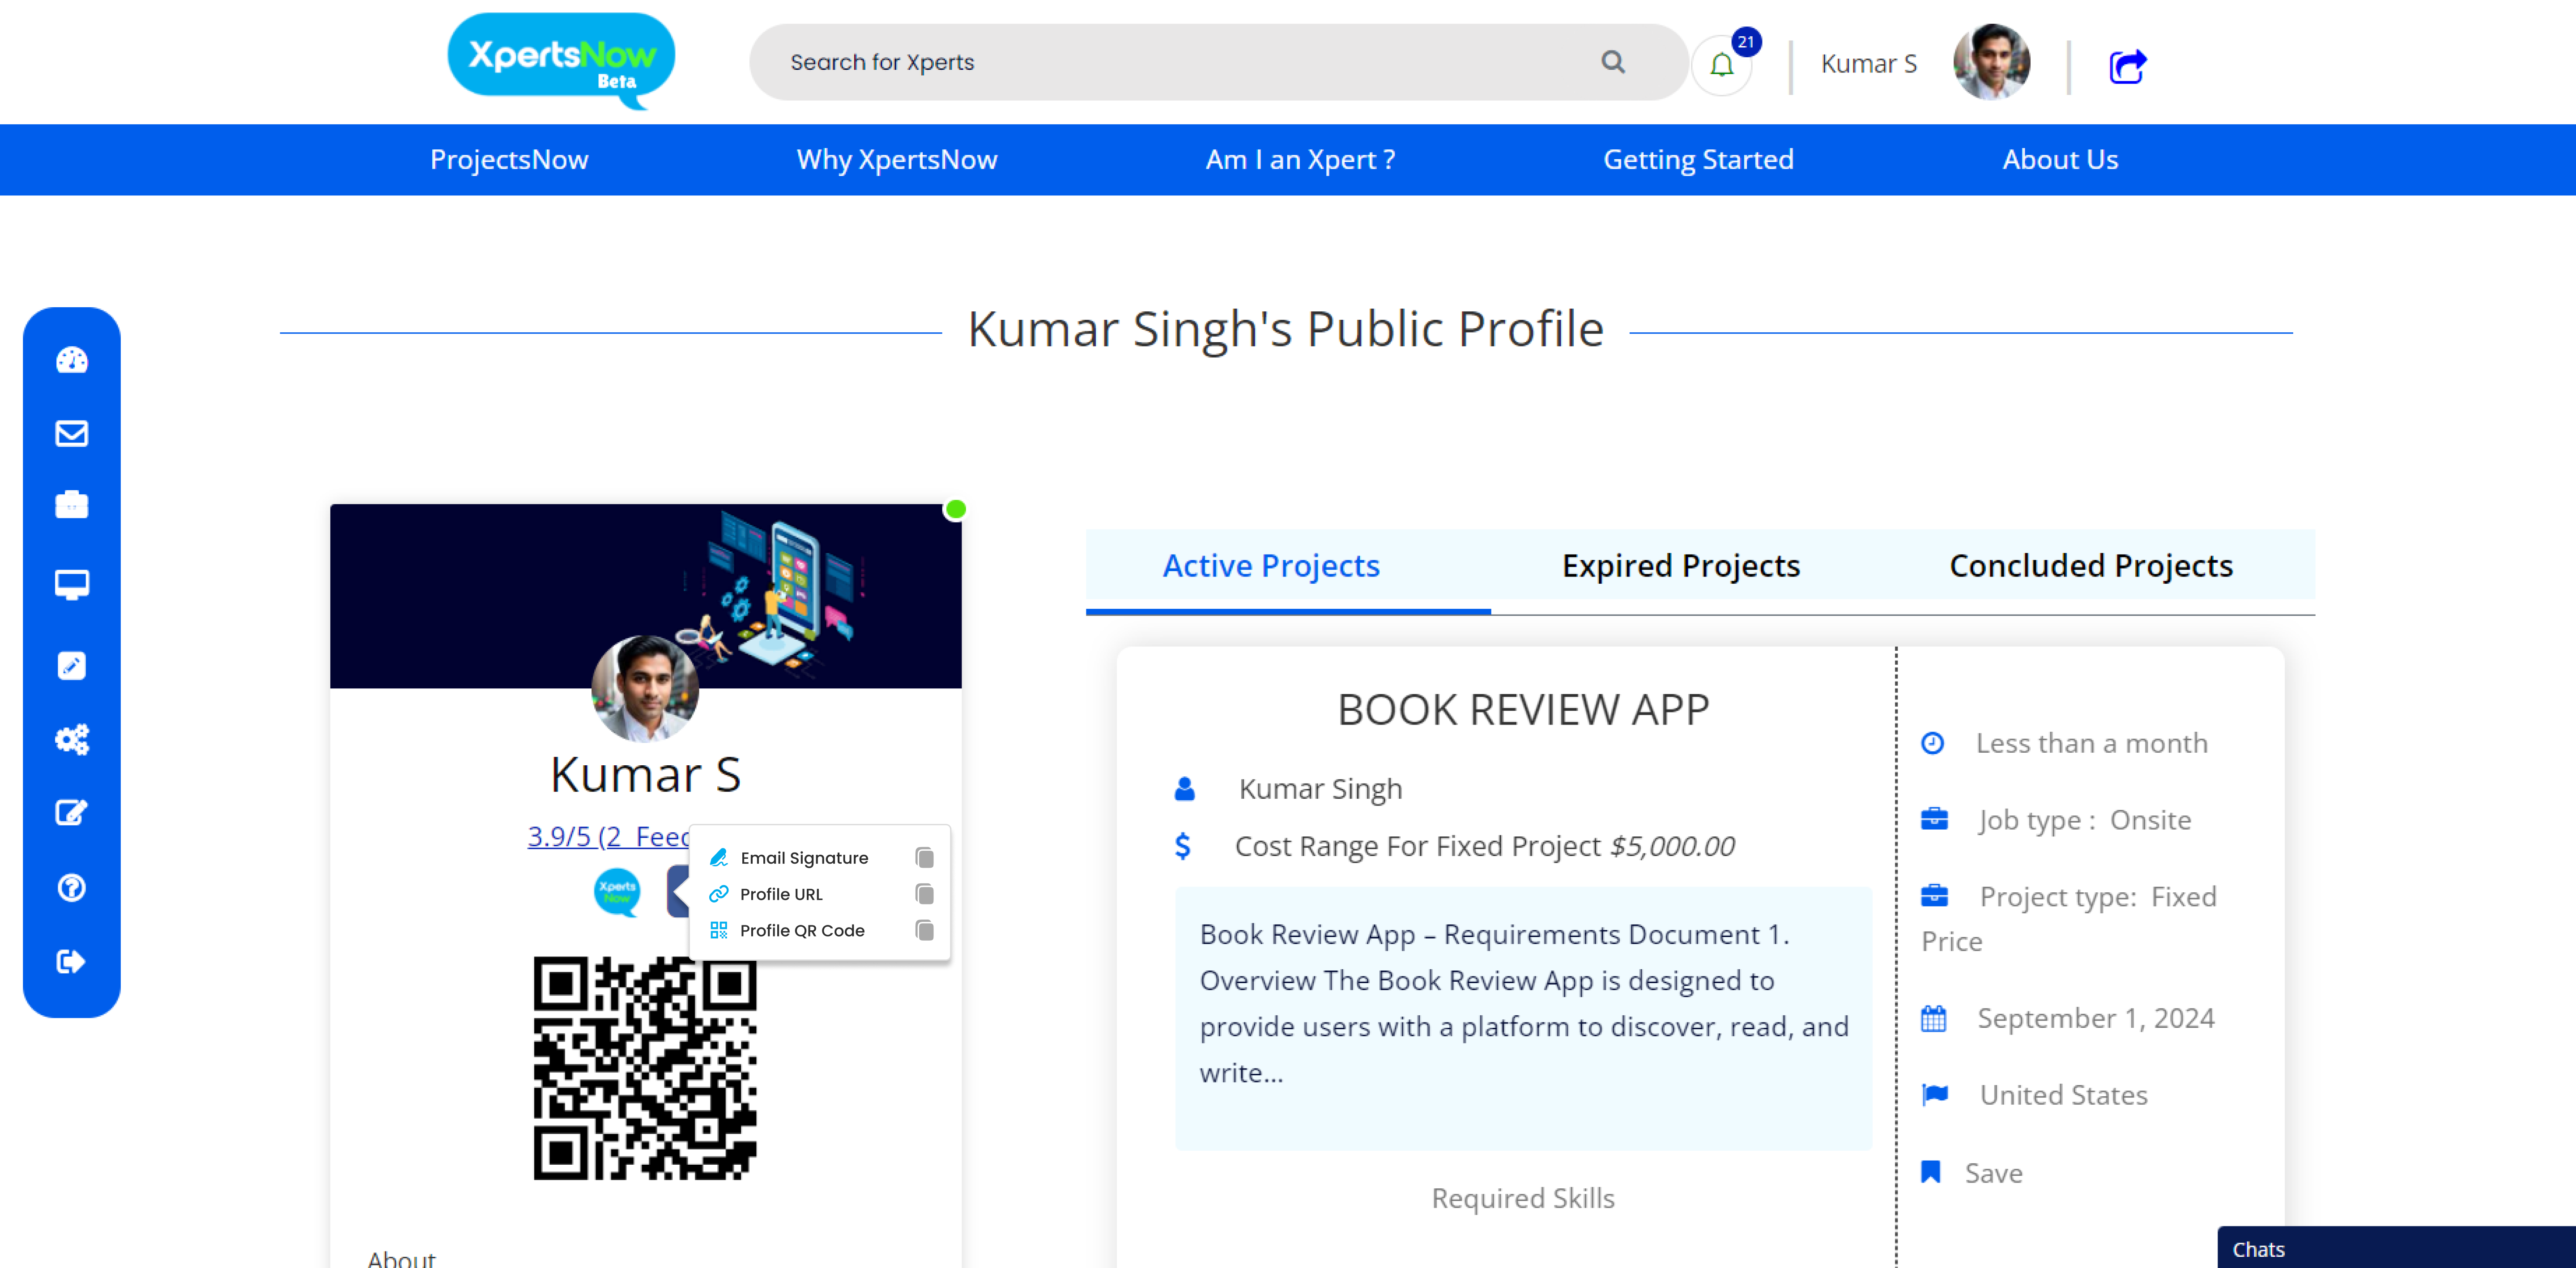
Task: Click the search magnifier icon
Action: [x=1613, y=62]
